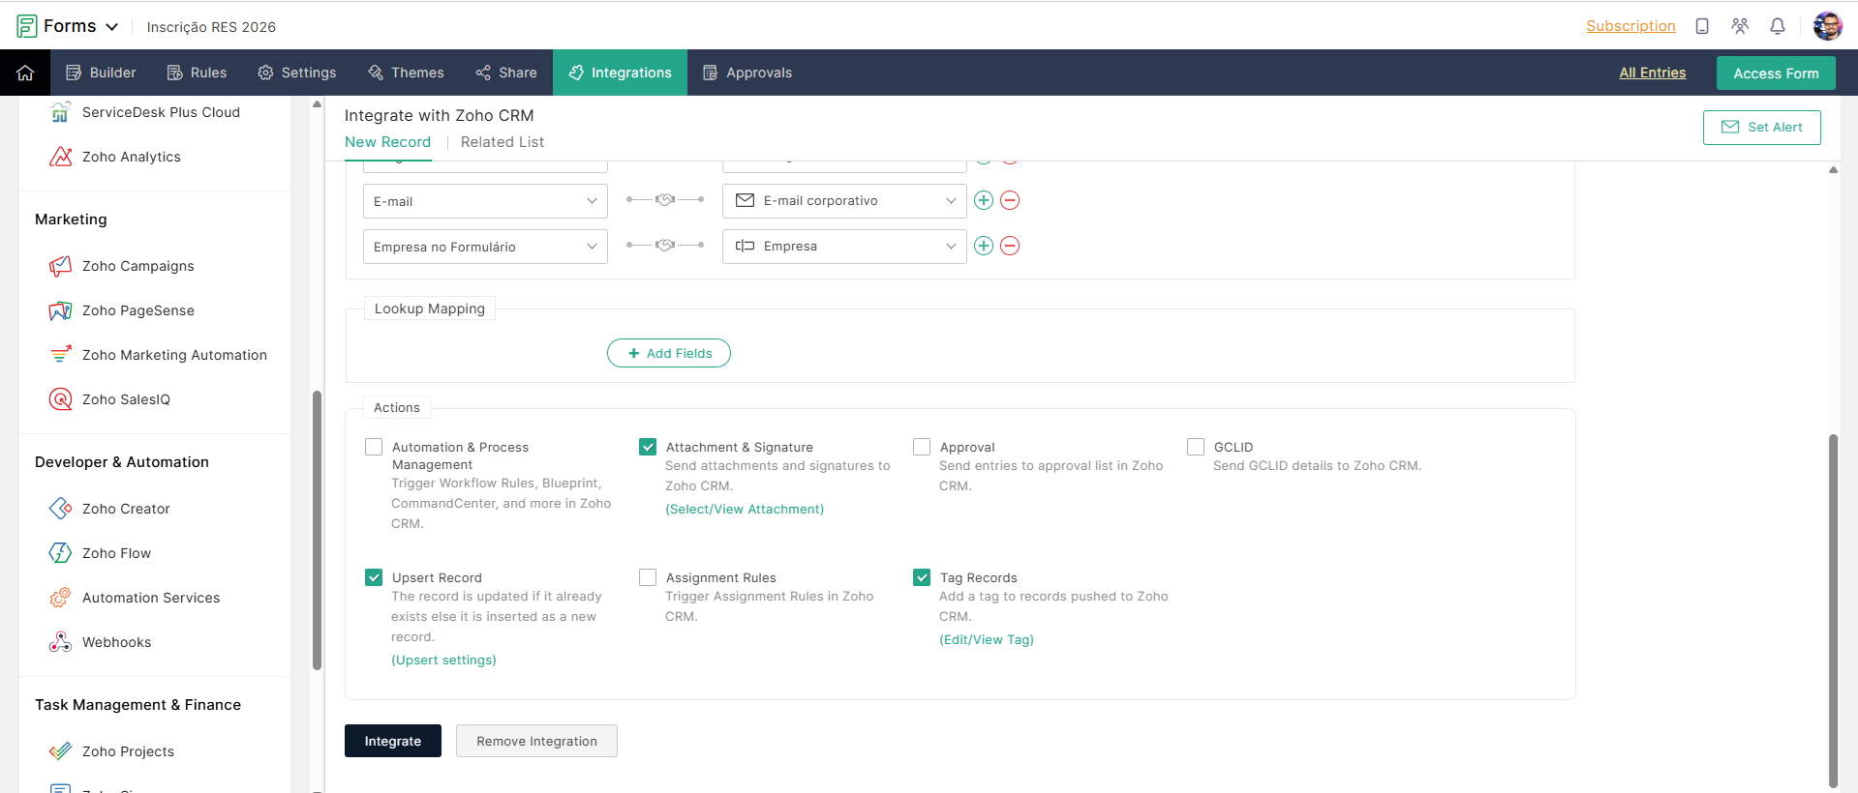The height and width of the screenshot is (793, 1858).
Task: Open the user profile avatar
Action: tap(1827, 26)
